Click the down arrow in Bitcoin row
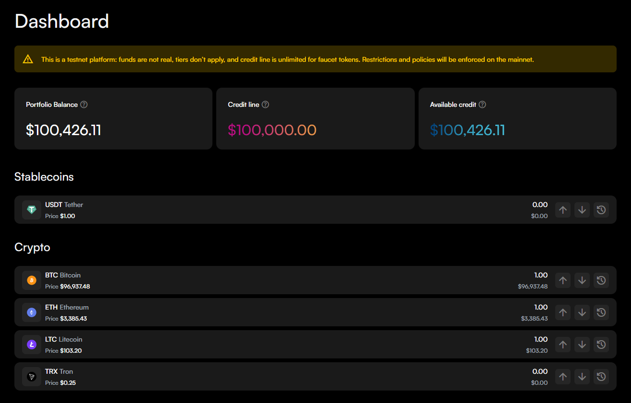 coord(582,280)
